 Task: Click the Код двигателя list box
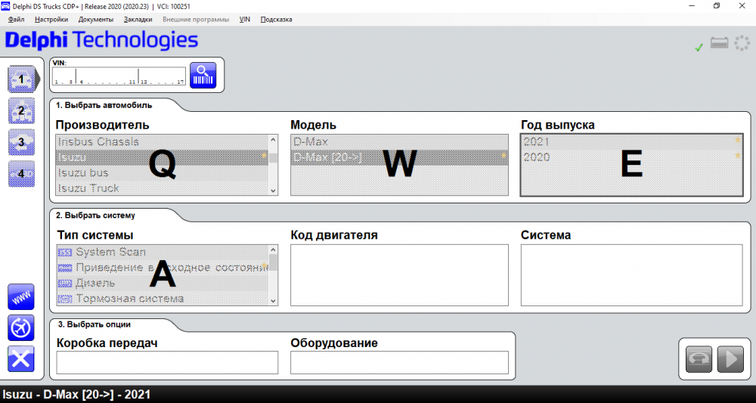click(x=399, y=275)
